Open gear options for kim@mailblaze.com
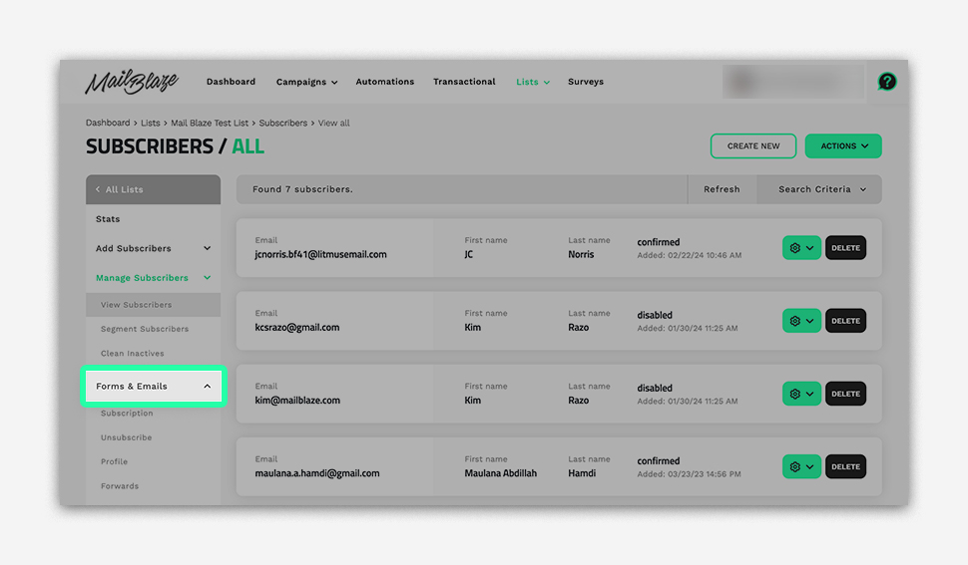The width and height of the screenshot is (968, 565). [x=801, y=394]
